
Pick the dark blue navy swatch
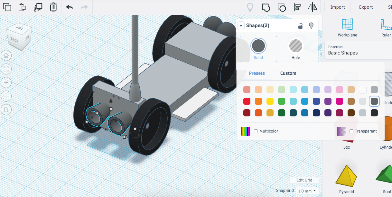pos(316,113)
